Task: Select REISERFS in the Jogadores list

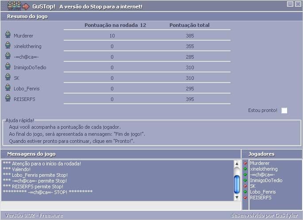Action: click(261, 198)
